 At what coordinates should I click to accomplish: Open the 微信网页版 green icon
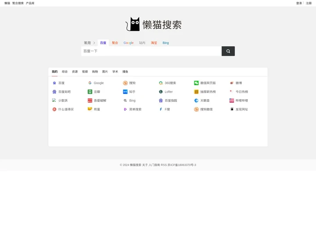pos(196,83)
